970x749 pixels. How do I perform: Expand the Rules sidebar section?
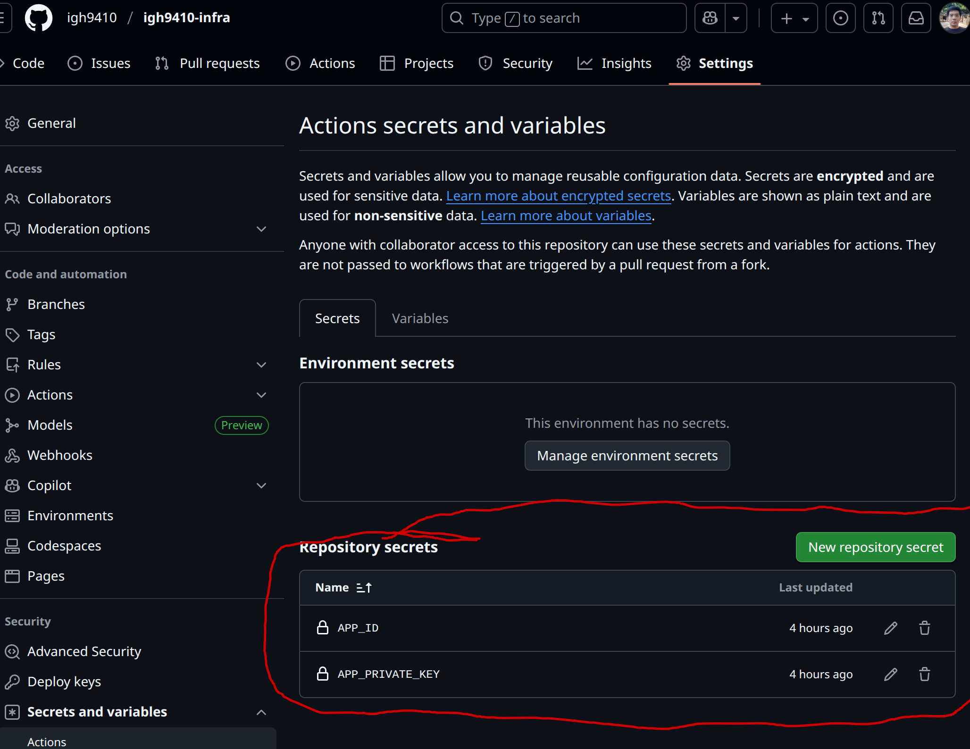pos(261,365)
